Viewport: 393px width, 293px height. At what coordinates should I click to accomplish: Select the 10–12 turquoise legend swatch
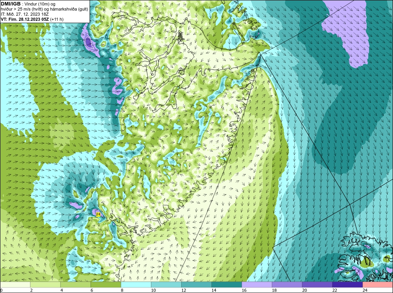click(x=166, y=285)
